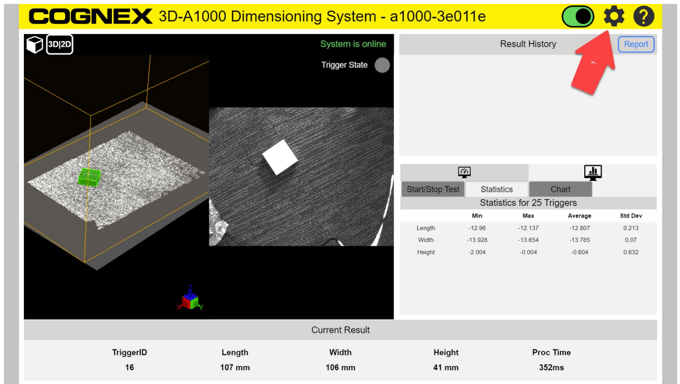This screenshot has width=680, height=384.
Task: Click the Report button
Action: (636, 45)
